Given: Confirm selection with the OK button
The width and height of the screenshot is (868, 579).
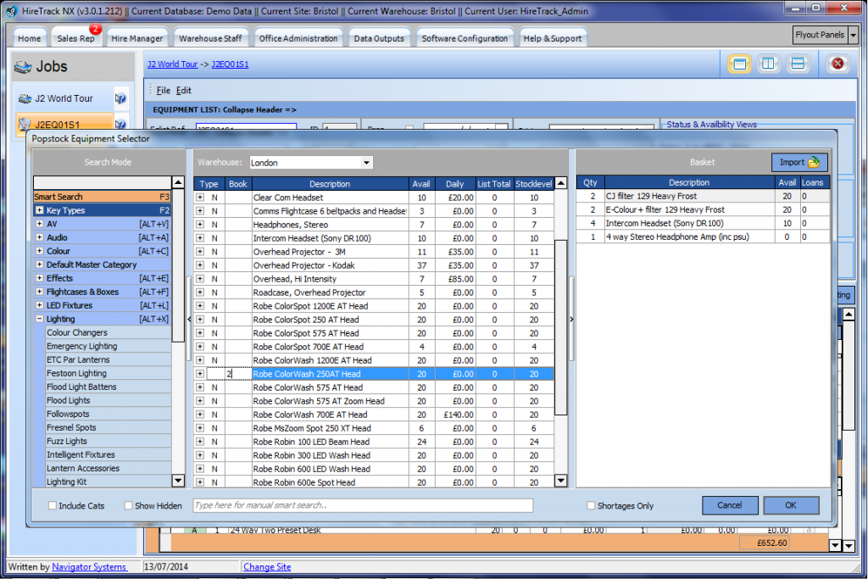Looking at the screenshot, I should [x=790, y=504].
